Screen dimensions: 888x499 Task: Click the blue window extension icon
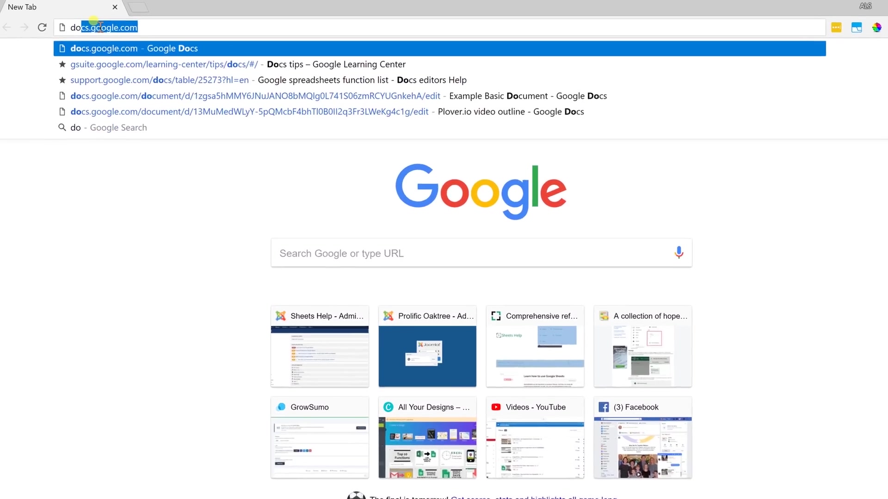click(857, 27)
